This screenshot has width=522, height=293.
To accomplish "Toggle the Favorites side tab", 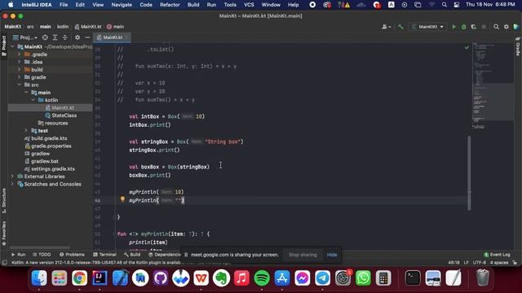I will pyautogui.click(x=4, y=234).
